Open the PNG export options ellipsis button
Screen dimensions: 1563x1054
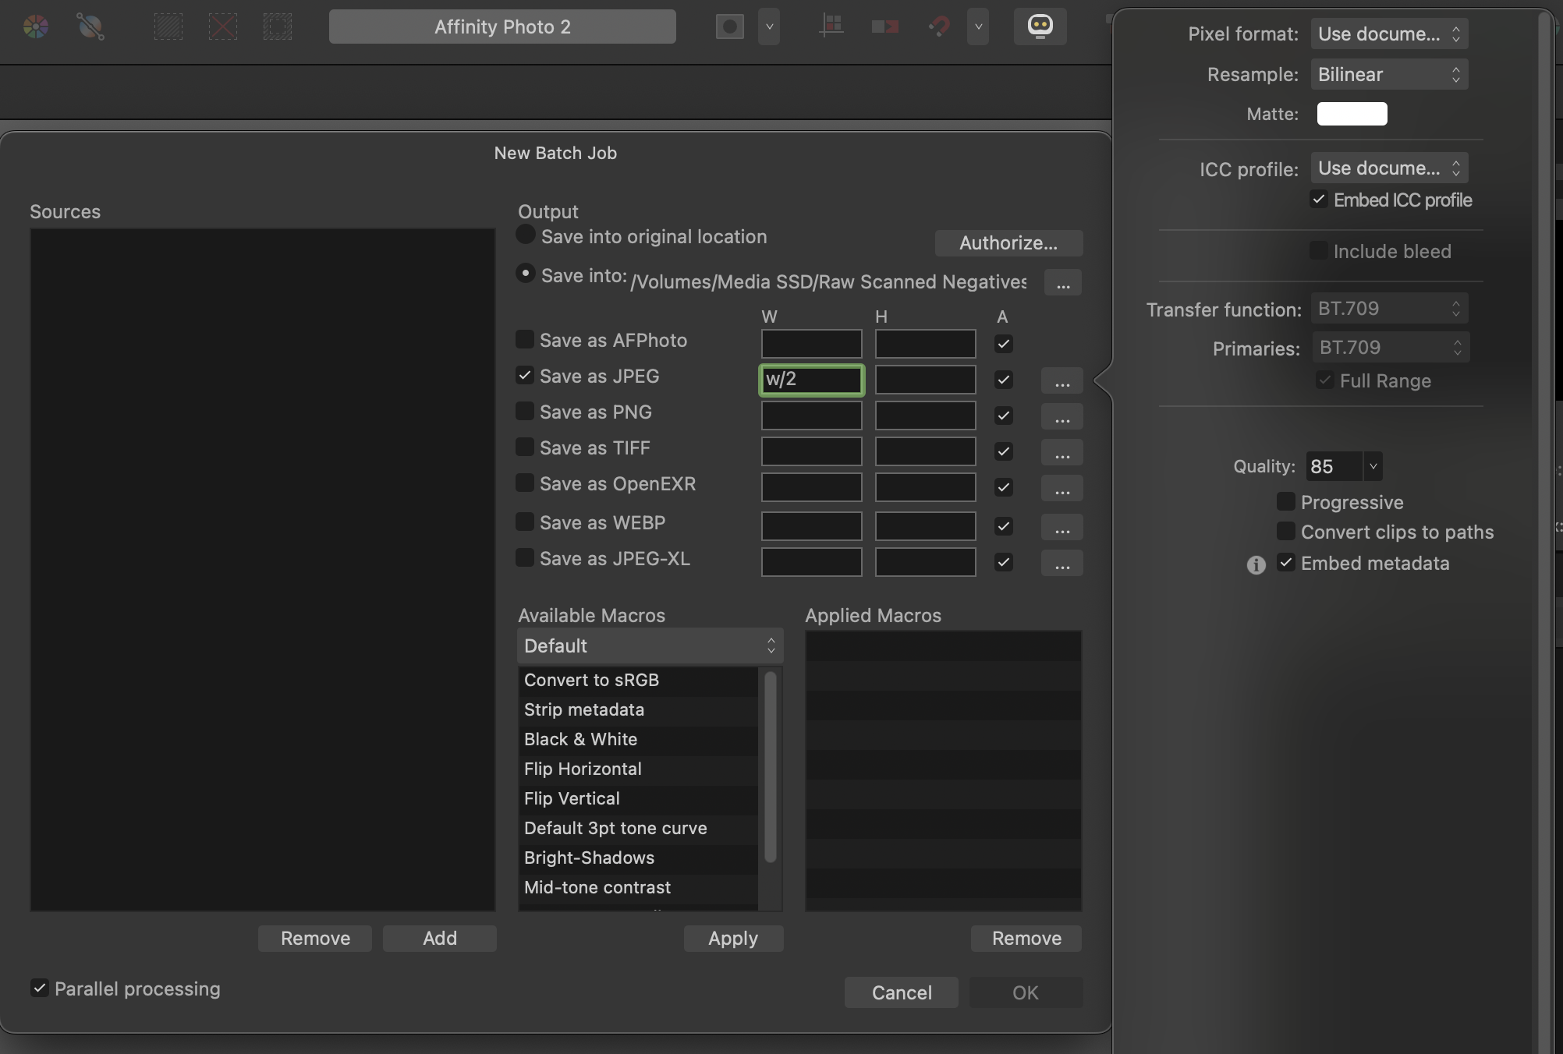[1062, 417]
